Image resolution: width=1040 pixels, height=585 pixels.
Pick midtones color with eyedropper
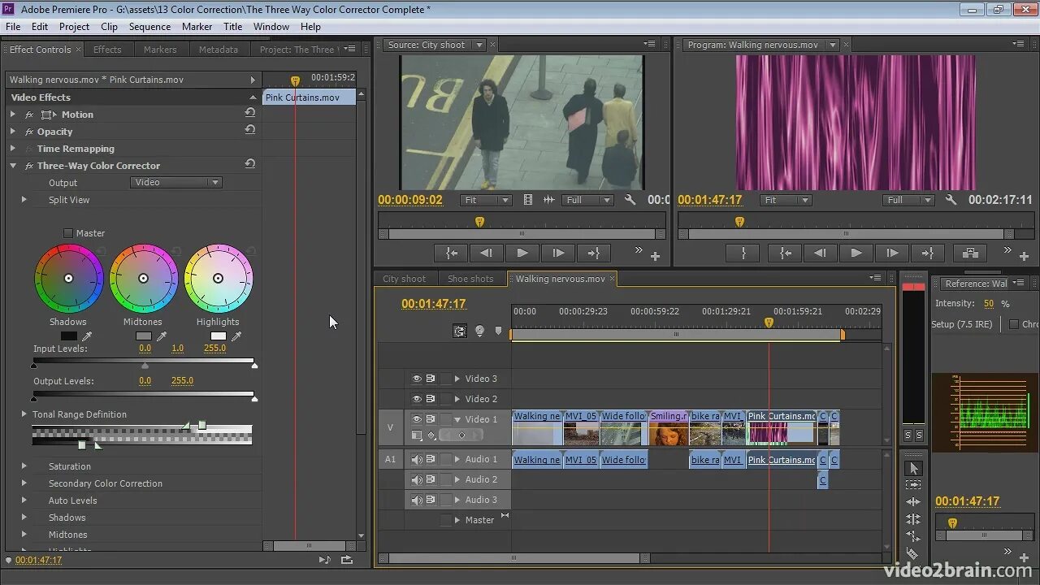(x=162, y=336)
